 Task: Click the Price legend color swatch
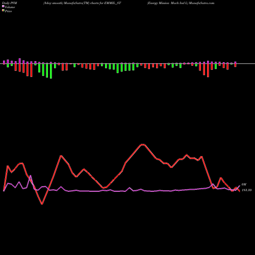(x=3, y=11)
